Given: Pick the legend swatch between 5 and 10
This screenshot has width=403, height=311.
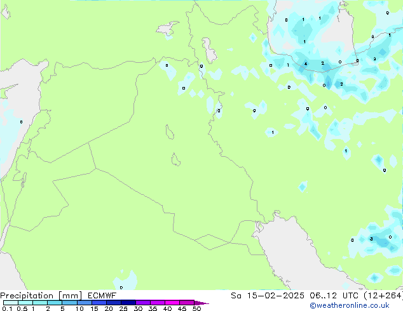Looking at the screenshot, I should [x=69, y=303].
